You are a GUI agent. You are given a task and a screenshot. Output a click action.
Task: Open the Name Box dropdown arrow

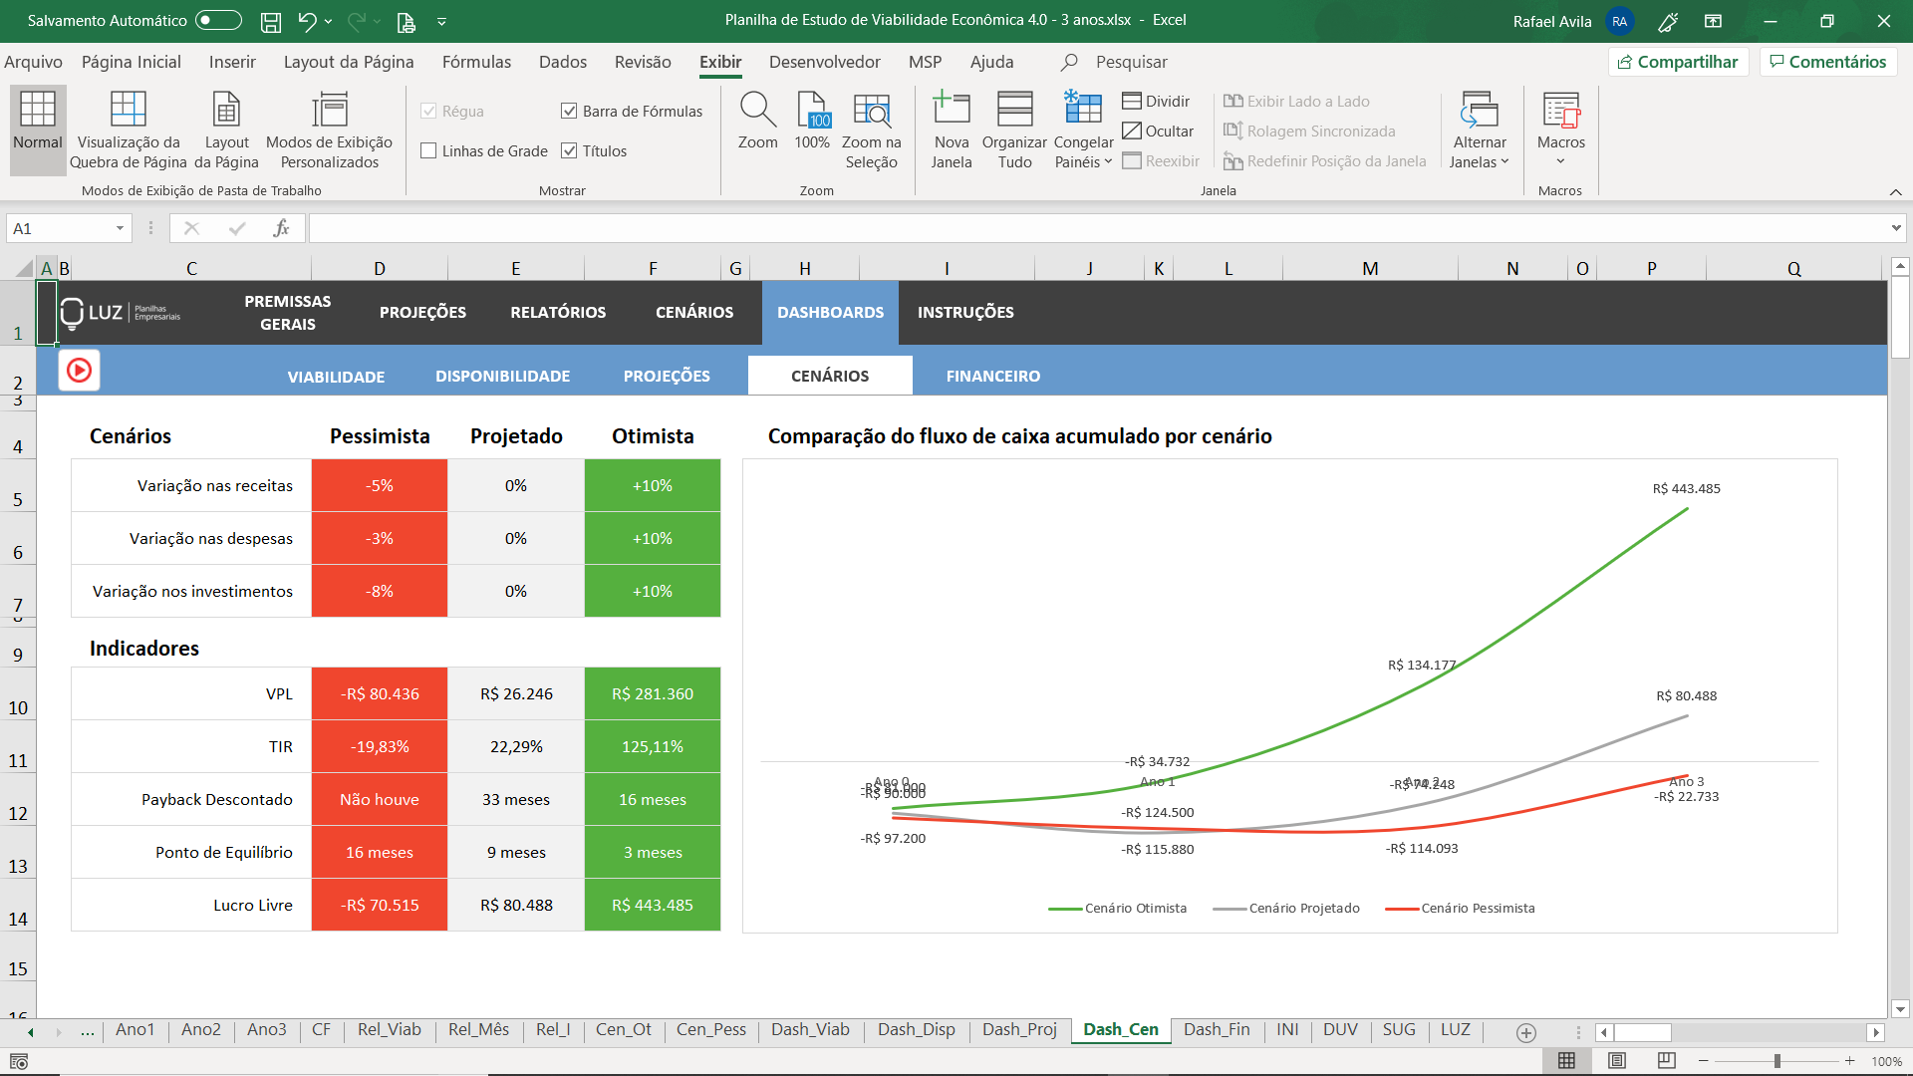click(120, 229)
